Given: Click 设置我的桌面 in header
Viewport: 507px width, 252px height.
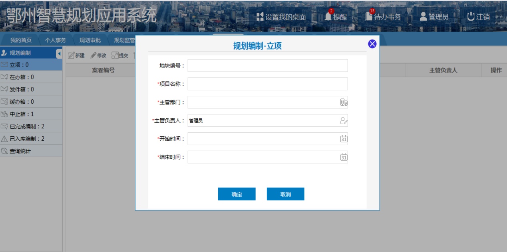Looking at the screenshot, I should pyautogui.click(x=281, y=17).
